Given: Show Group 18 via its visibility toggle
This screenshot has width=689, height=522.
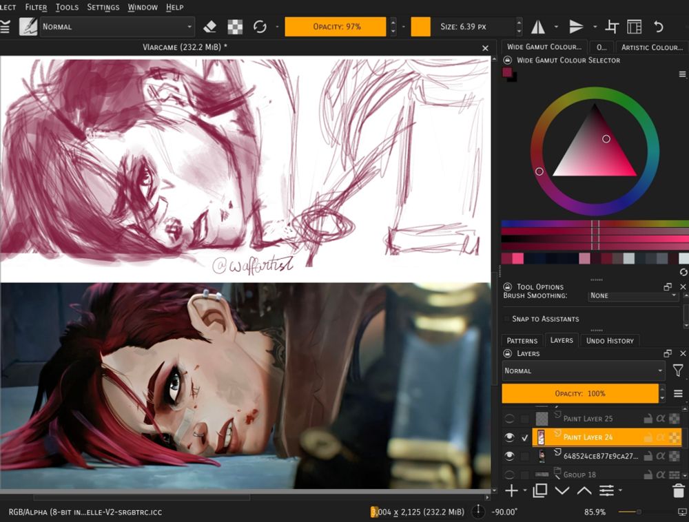Looking at the screenshot, I should click(509, 474).
